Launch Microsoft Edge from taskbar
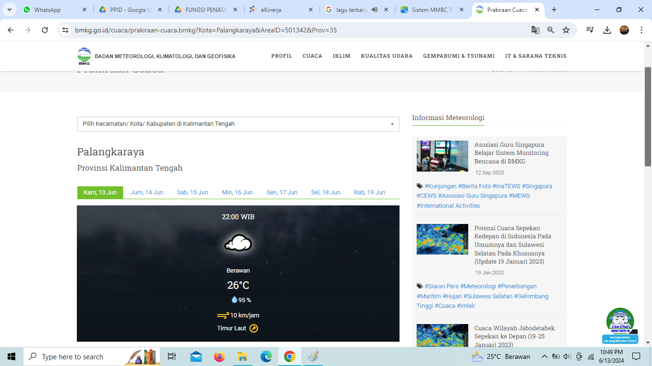 (266, 356)
